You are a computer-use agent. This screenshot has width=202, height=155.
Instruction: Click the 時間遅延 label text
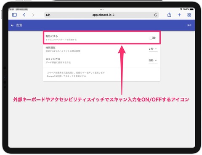[x=50, y=48]
